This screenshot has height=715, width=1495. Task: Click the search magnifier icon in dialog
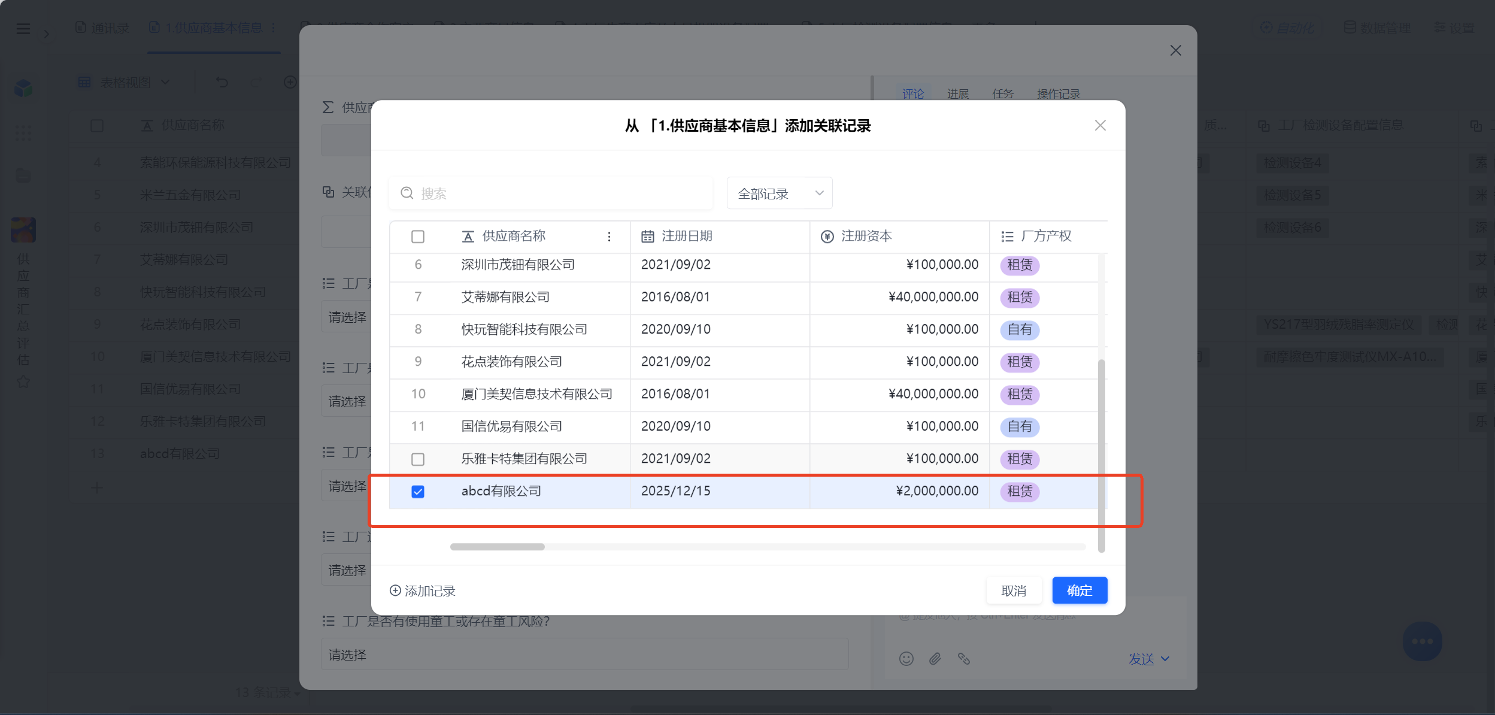[407, 193]
